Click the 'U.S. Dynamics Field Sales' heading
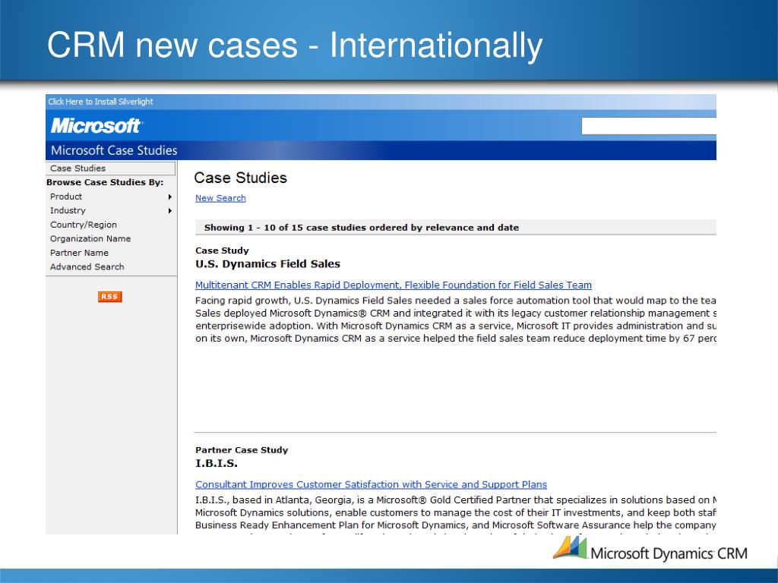This screenshot has width=778, height=583. tap(268, 263)
